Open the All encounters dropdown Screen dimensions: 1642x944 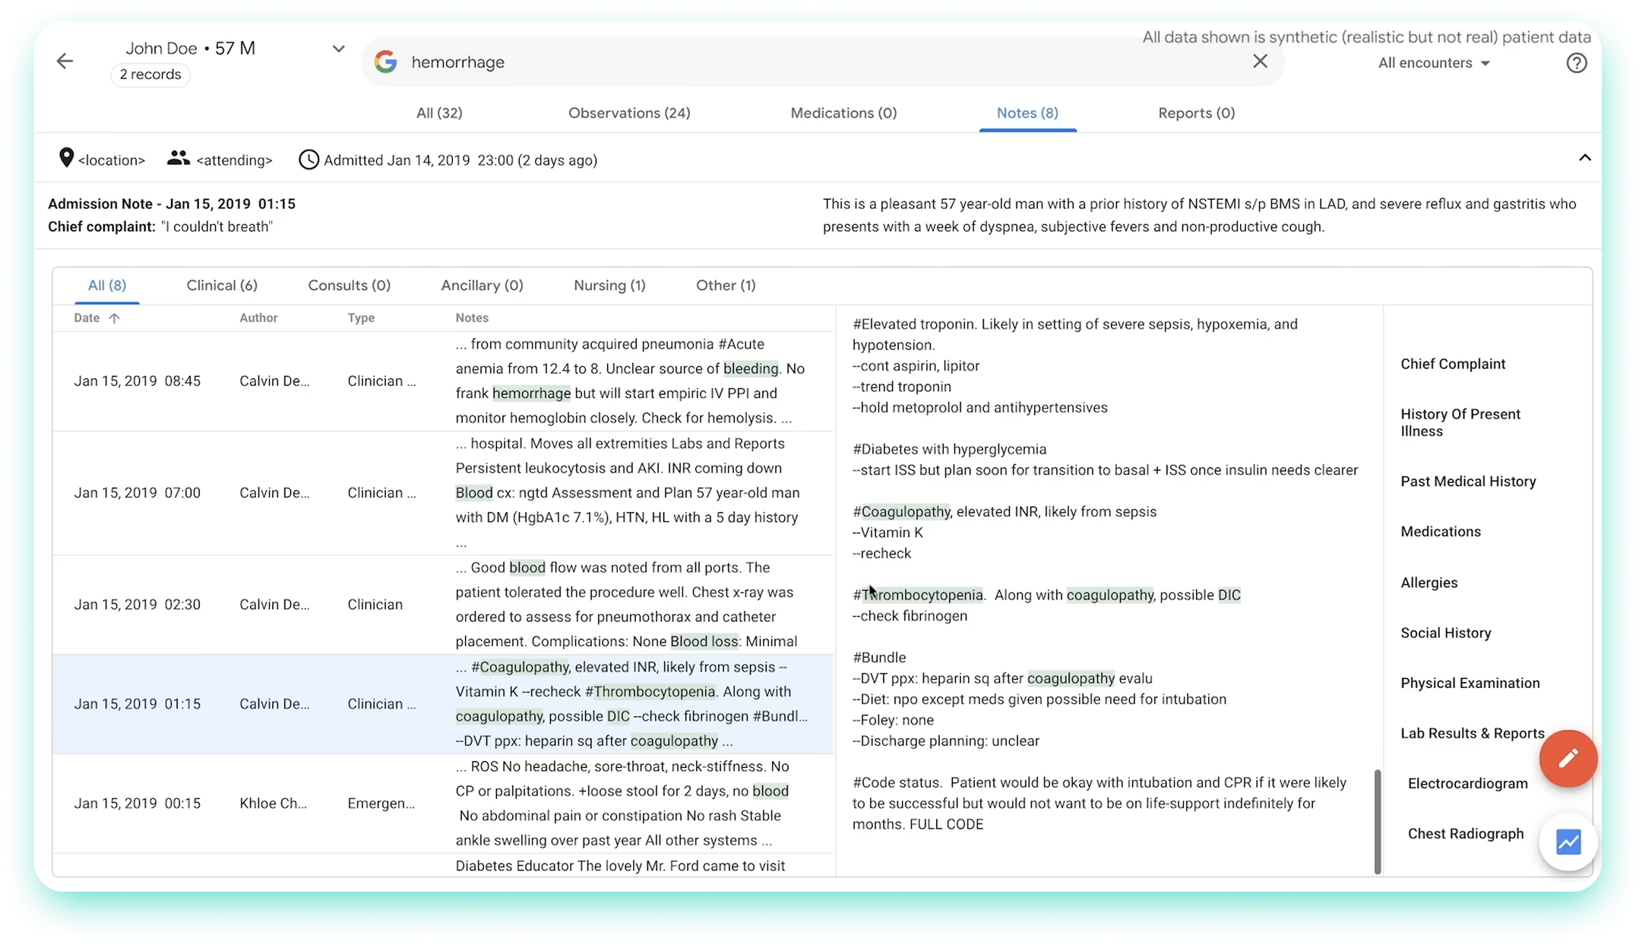(x=1434, y=63)
